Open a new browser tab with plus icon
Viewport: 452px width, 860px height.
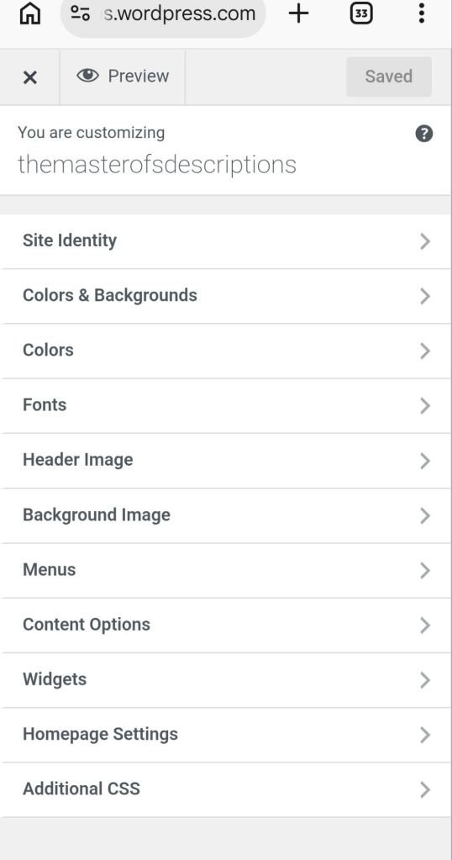click(x=298, y=13)
